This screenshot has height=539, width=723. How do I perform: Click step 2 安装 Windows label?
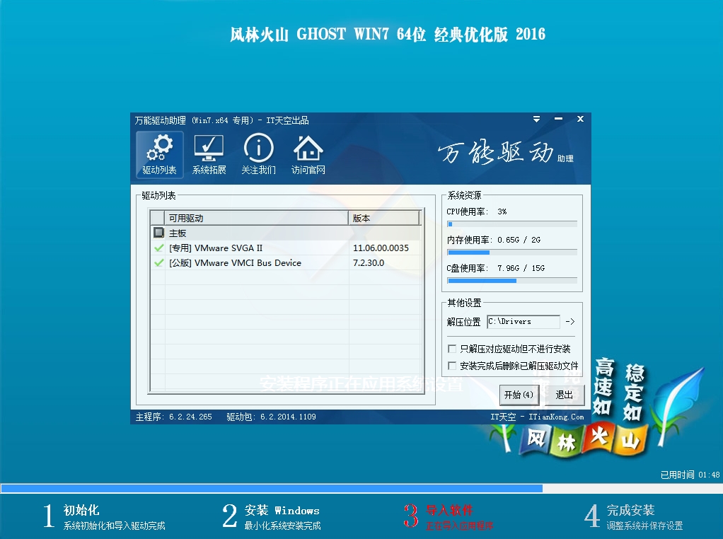click(282, 510)
